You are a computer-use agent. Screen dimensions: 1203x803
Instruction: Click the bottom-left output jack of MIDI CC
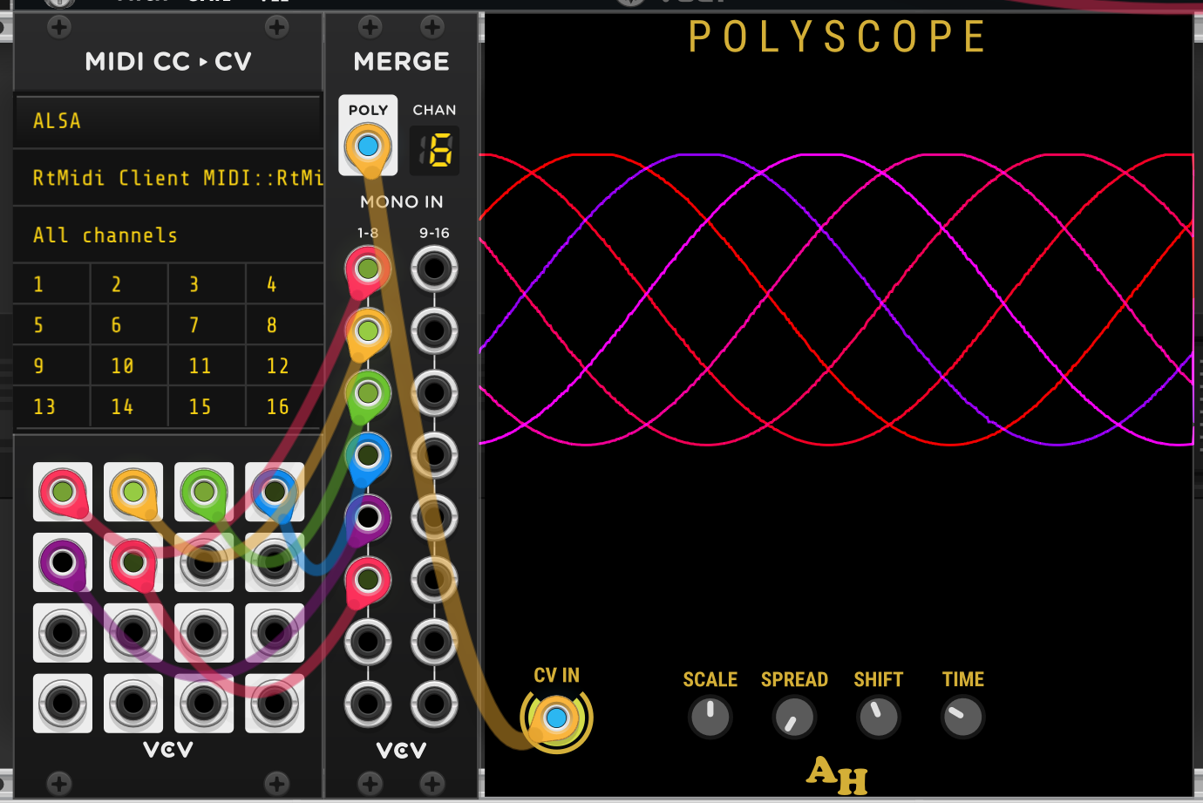[x=62, y=703]
